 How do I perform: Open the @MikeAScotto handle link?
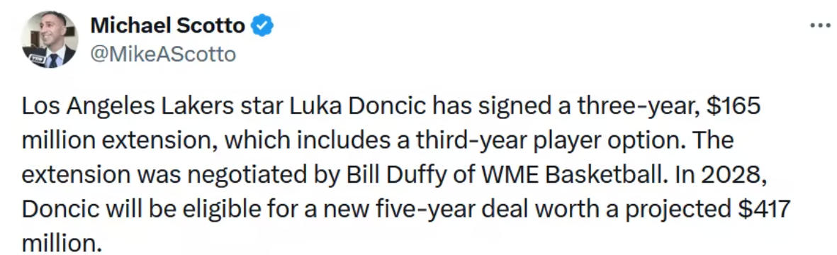pyautogui.click(x=163, y=55)
